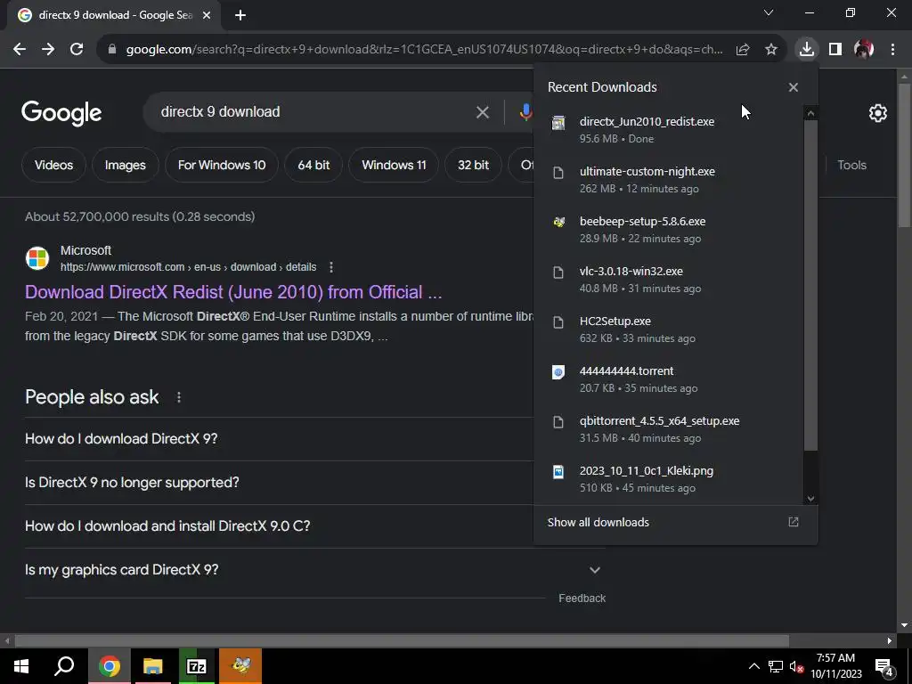Click the Feedback link

582,598
